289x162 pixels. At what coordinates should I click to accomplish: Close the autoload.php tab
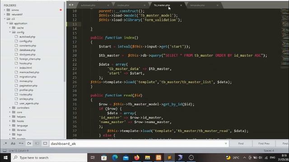pyautogui.click(x=108, y=5)
